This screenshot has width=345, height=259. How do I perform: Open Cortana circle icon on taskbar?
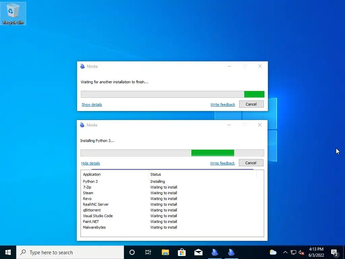(132, 252)
